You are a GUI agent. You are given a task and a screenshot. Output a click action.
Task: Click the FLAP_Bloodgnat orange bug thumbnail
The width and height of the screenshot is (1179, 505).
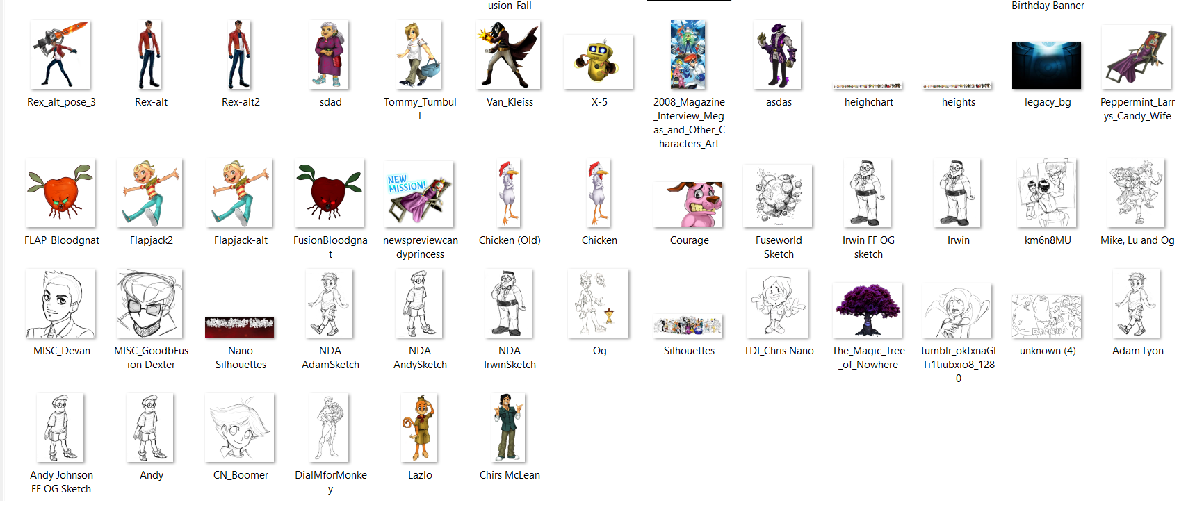(x=60, y=193)
